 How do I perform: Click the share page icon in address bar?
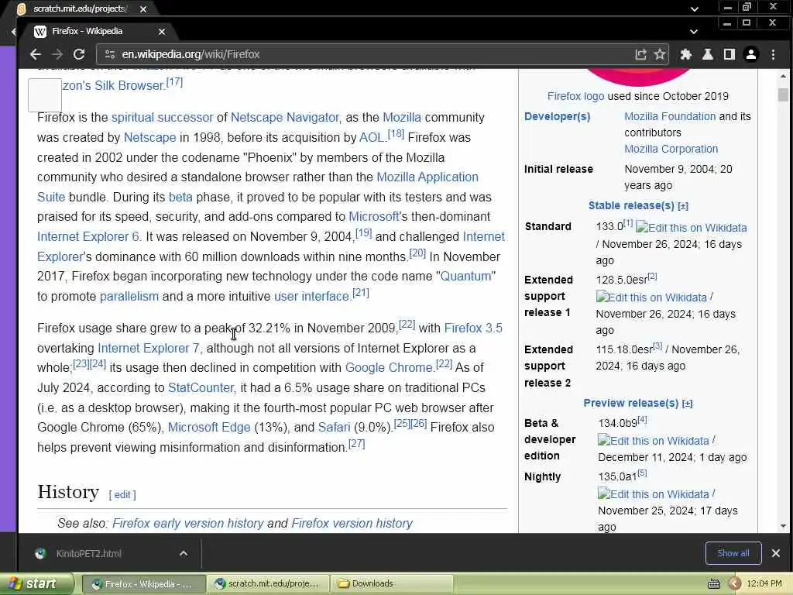[x=640, y=55]
